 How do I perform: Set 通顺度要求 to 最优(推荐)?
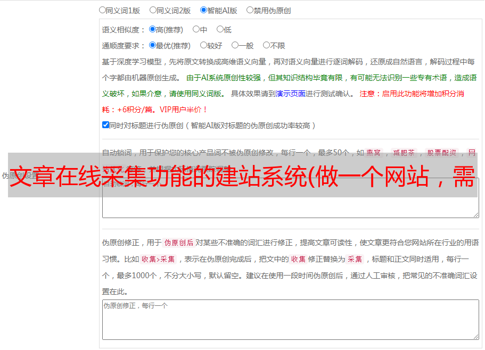152,45
